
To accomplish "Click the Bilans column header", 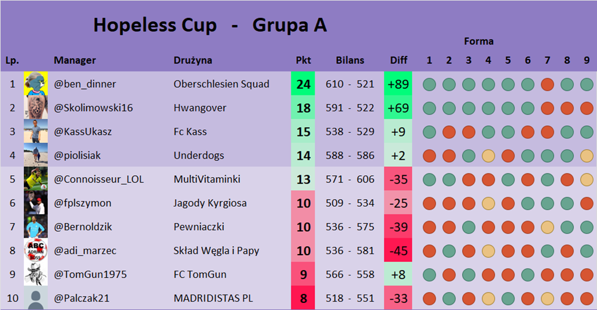I will coord(350,60).
